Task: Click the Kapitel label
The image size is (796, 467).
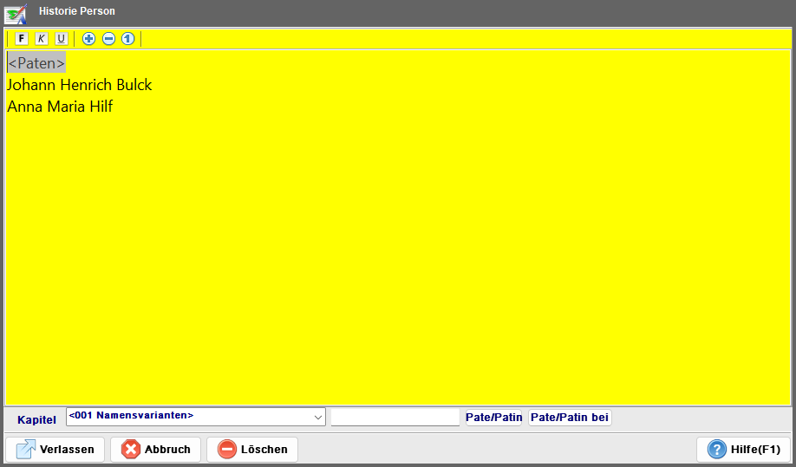Action: coord(36,419)
